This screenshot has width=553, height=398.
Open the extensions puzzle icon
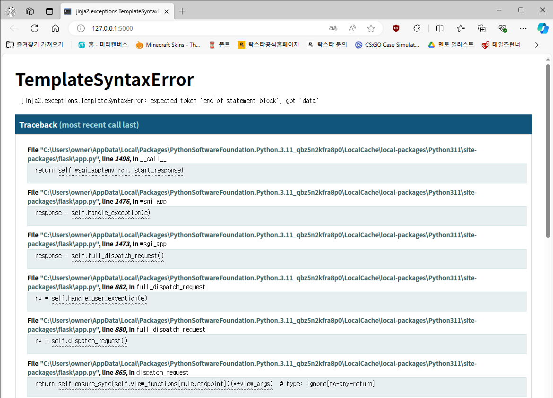point(417,28)
